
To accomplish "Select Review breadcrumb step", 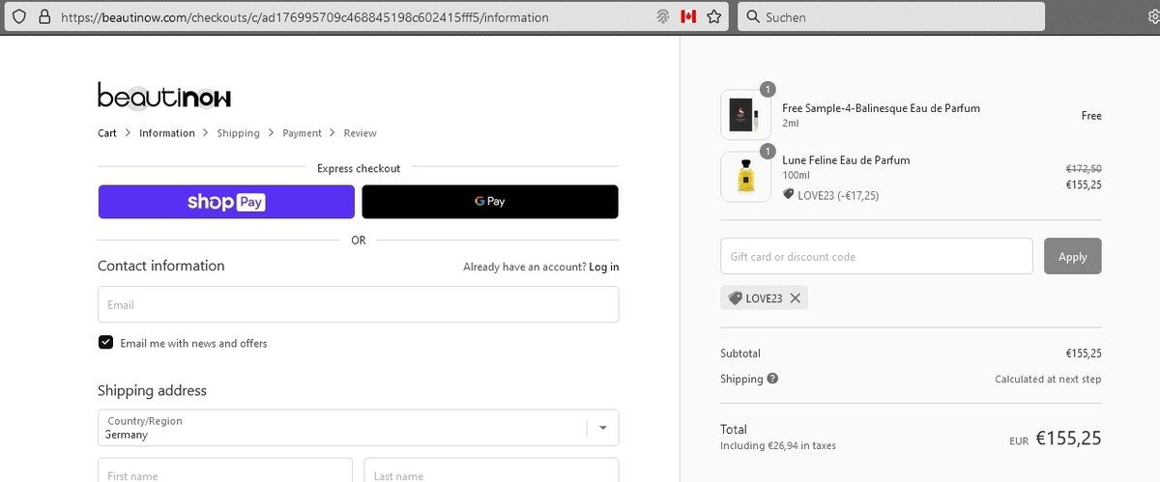I will click(360, 133).
